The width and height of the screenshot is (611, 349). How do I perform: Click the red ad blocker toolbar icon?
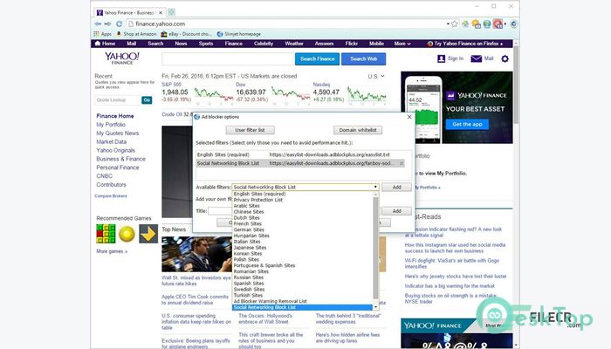click(498, 24)
